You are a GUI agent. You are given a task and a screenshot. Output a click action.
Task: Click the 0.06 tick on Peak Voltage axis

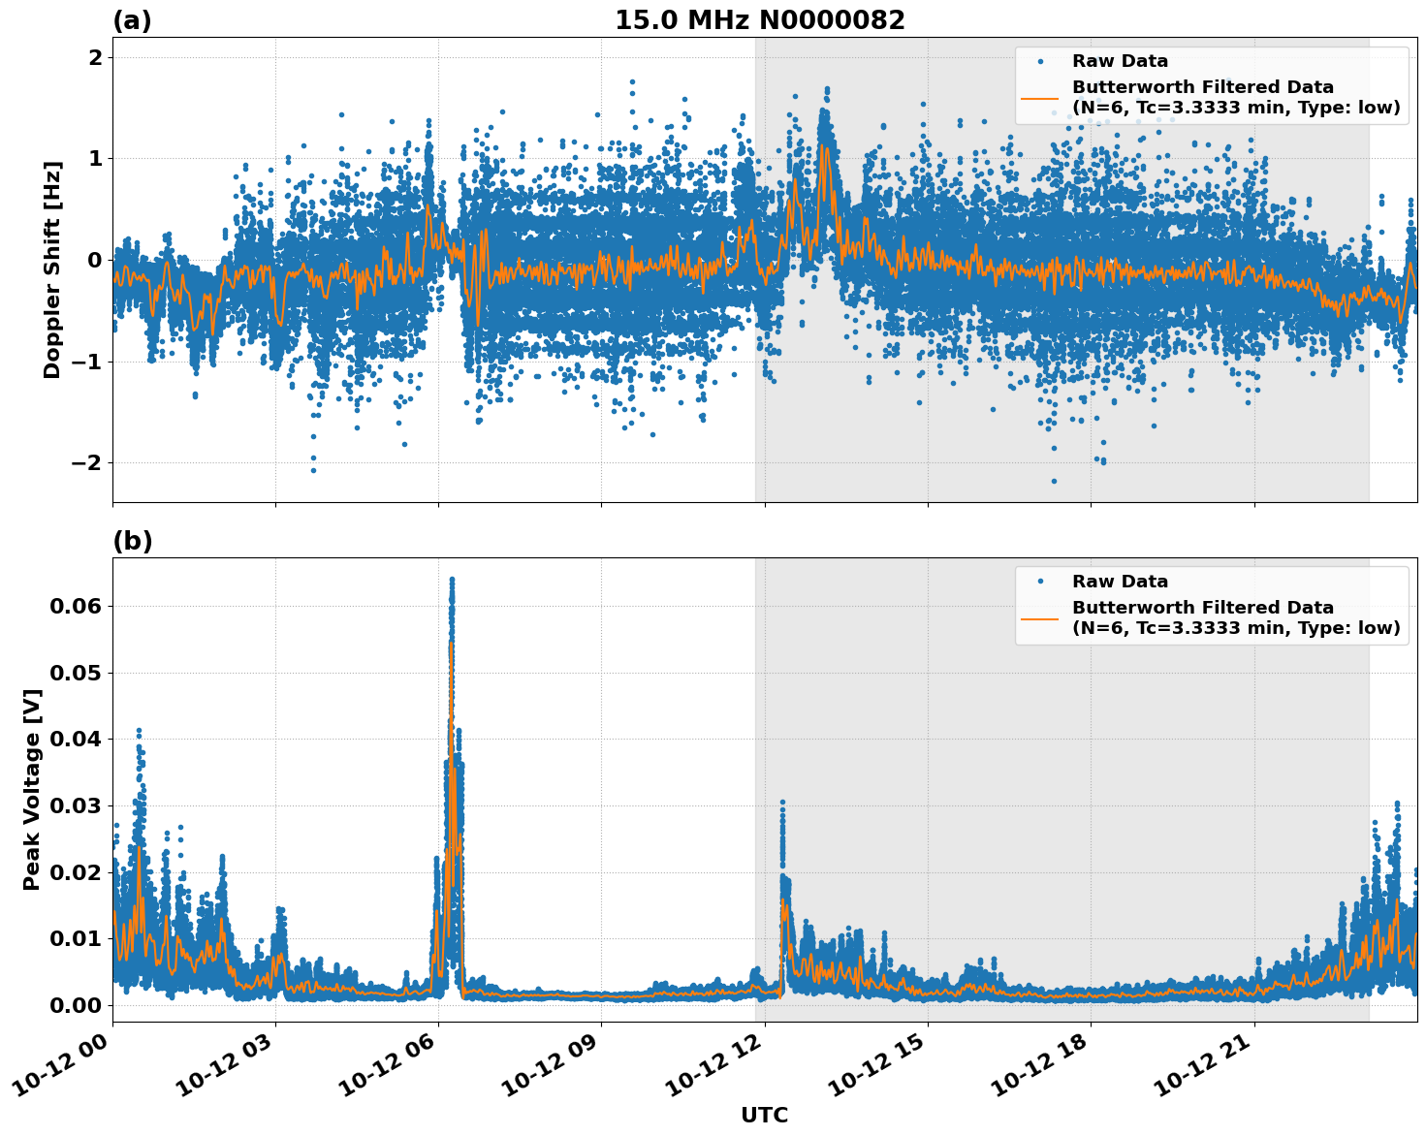point(75,606)
